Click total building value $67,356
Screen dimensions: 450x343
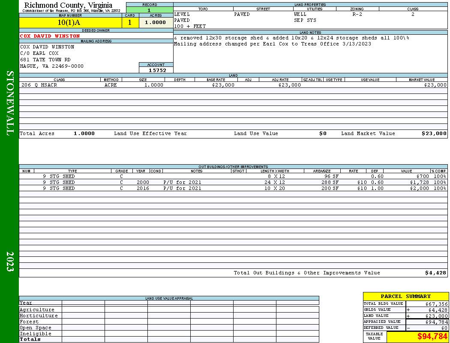pyautogui.click(x=437, y=304)
